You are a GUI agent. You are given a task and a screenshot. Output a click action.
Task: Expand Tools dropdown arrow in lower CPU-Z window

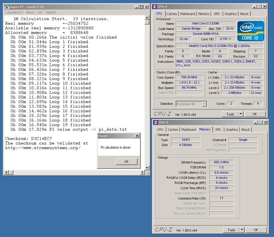242,230
